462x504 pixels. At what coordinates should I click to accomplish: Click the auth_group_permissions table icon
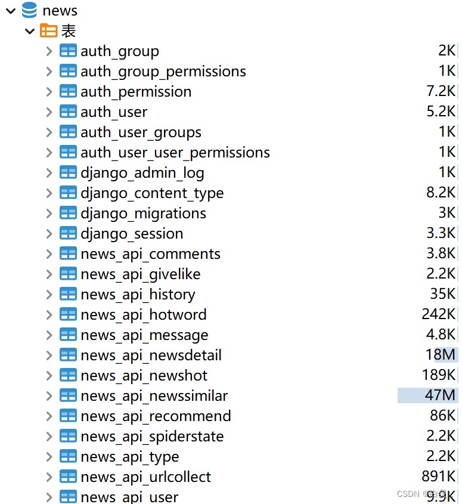click(x=68, y=71)
